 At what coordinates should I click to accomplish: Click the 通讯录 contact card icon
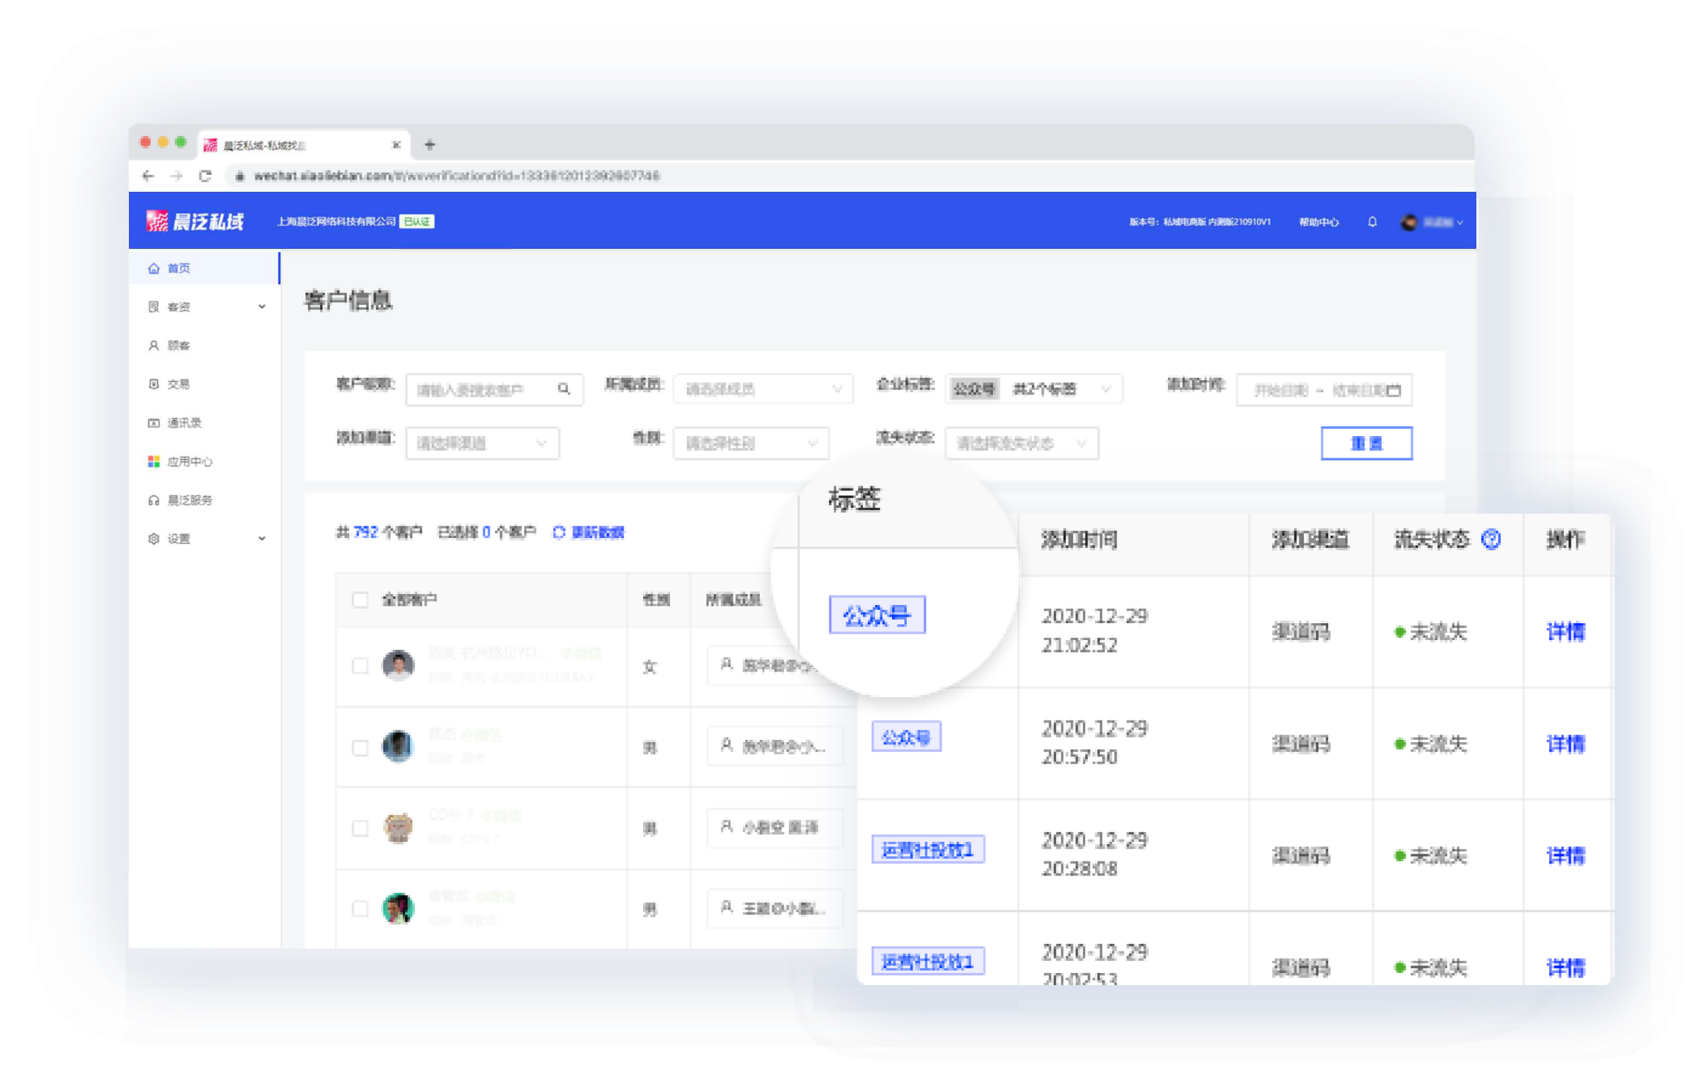point(153,423)
